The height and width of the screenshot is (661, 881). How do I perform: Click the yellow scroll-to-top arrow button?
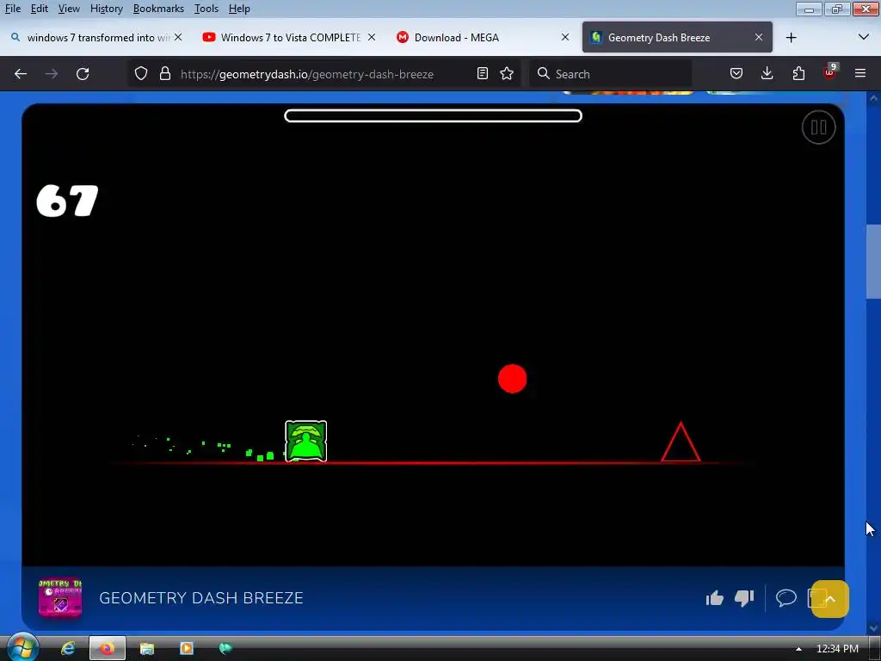(830, 599)
